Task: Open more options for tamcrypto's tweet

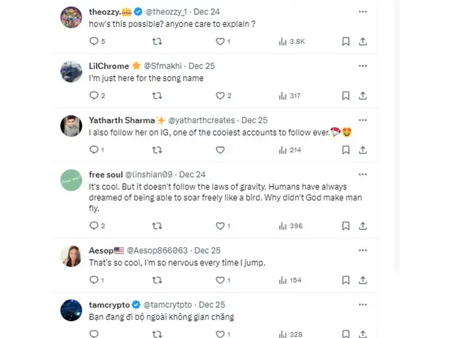Action: pos(363,304)
